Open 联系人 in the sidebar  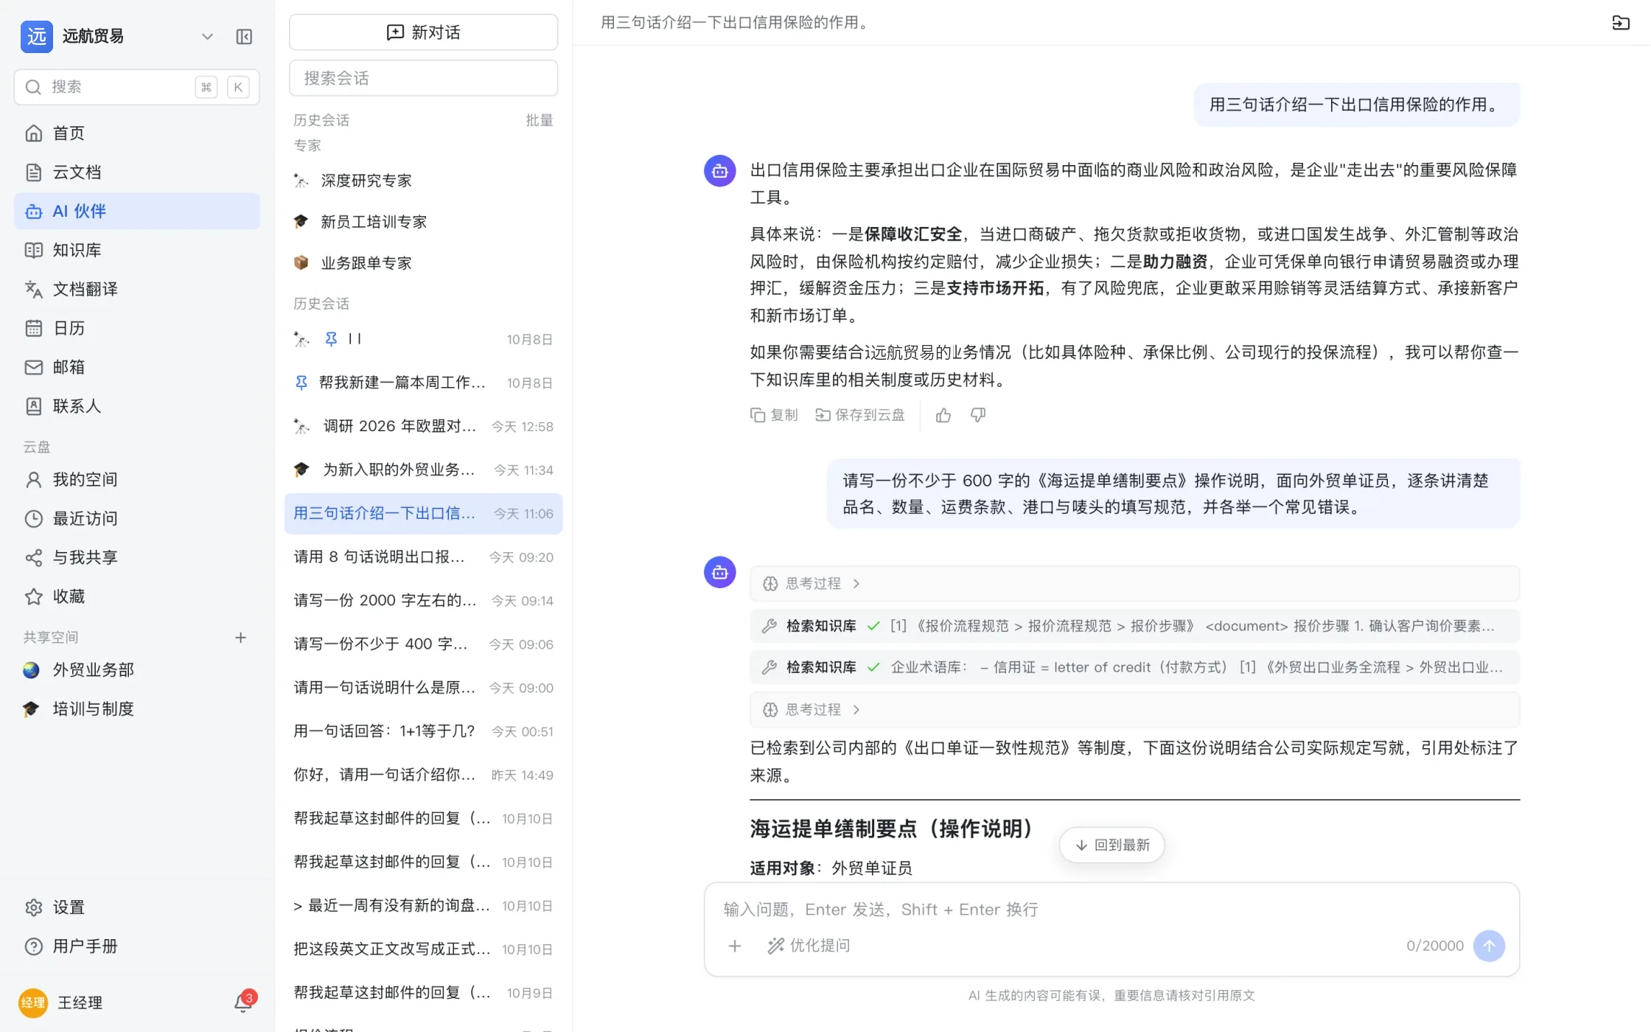click(x=136, y=407)
